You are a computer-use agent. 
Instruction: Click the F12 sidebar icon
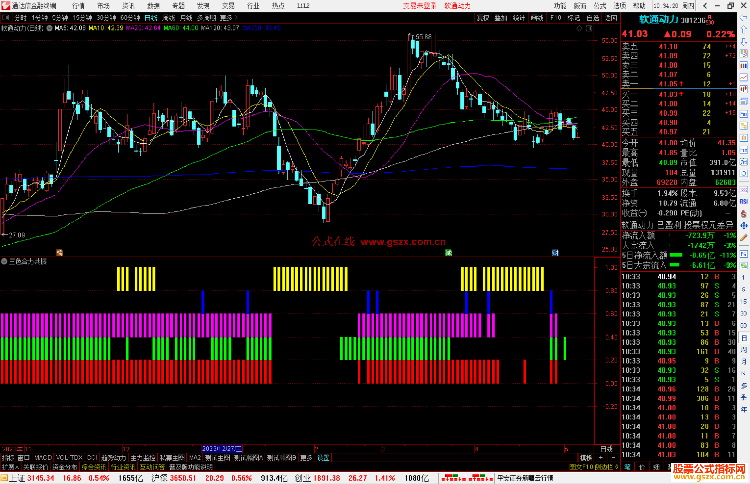tap(743, 150)
